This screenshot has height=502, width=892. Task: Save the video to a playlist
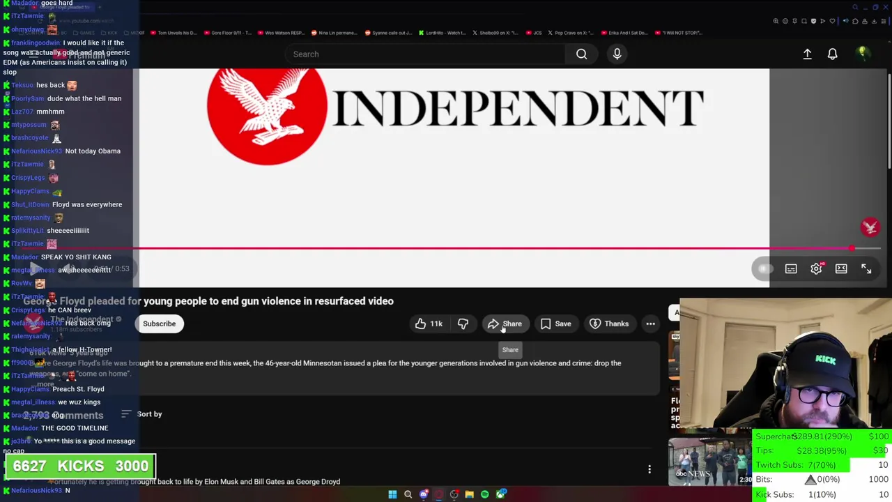click(556, 324)
